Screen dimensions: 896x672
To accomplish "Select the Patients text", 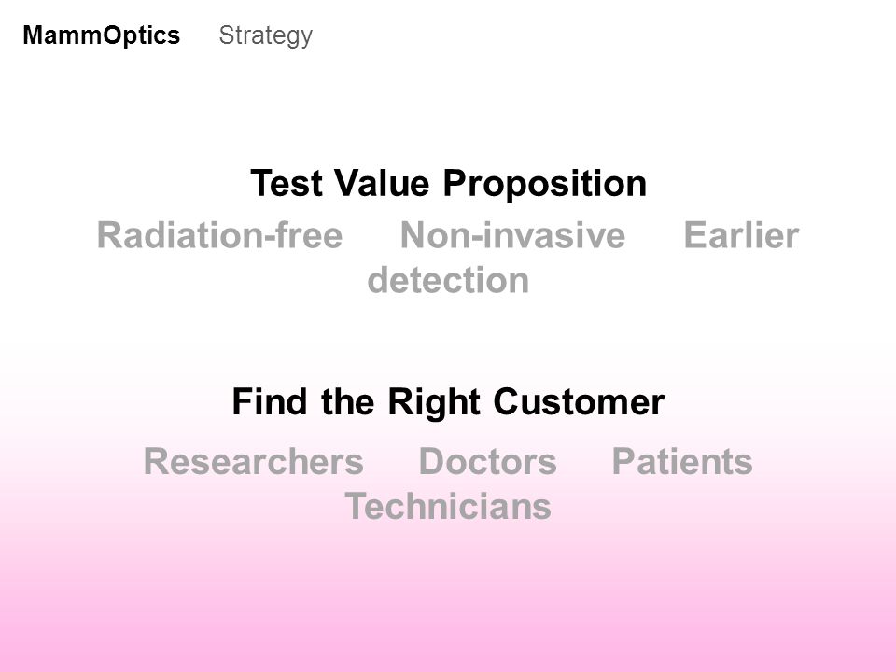I will pyautogui.click(x=682, y=461).
